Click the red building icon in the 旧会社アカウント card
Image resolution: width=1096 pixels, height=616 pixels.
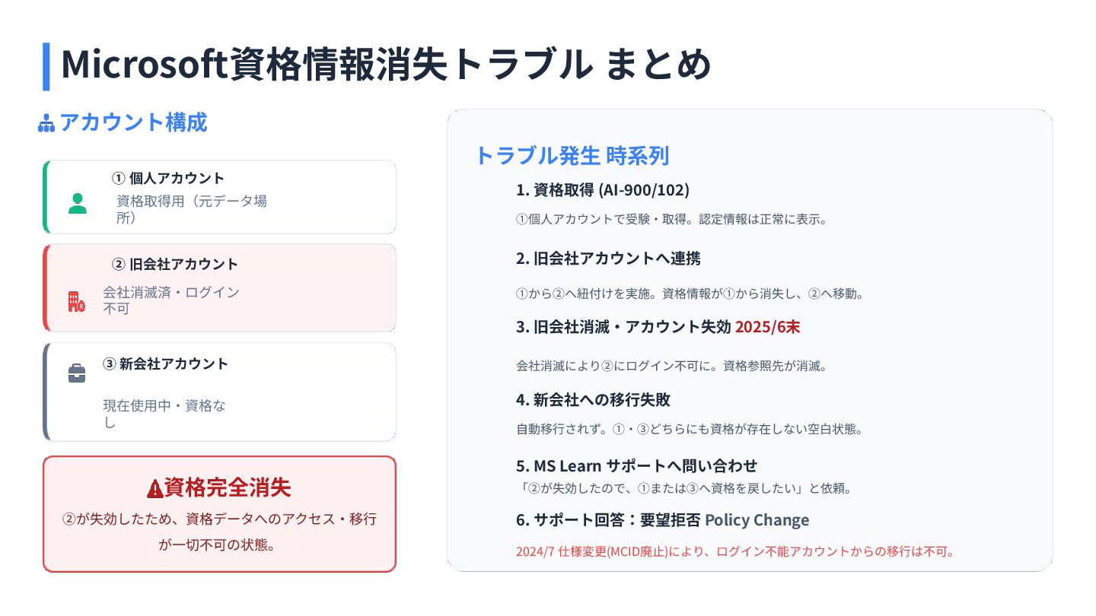[x=76, y=301]
